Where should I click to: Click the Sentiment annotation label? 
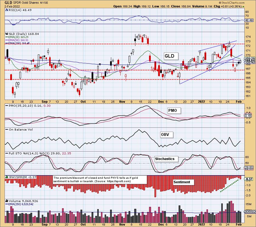pyautogui.click(x=183, y=182)
